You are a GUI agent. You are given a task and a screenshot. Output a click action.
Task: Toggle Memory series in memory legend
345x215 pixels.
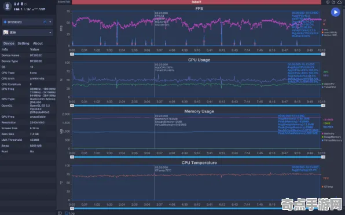click(328, 133)
